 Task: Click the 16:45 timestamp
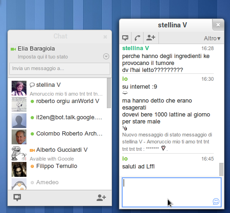pyautogui.click(x=207, y=159)
